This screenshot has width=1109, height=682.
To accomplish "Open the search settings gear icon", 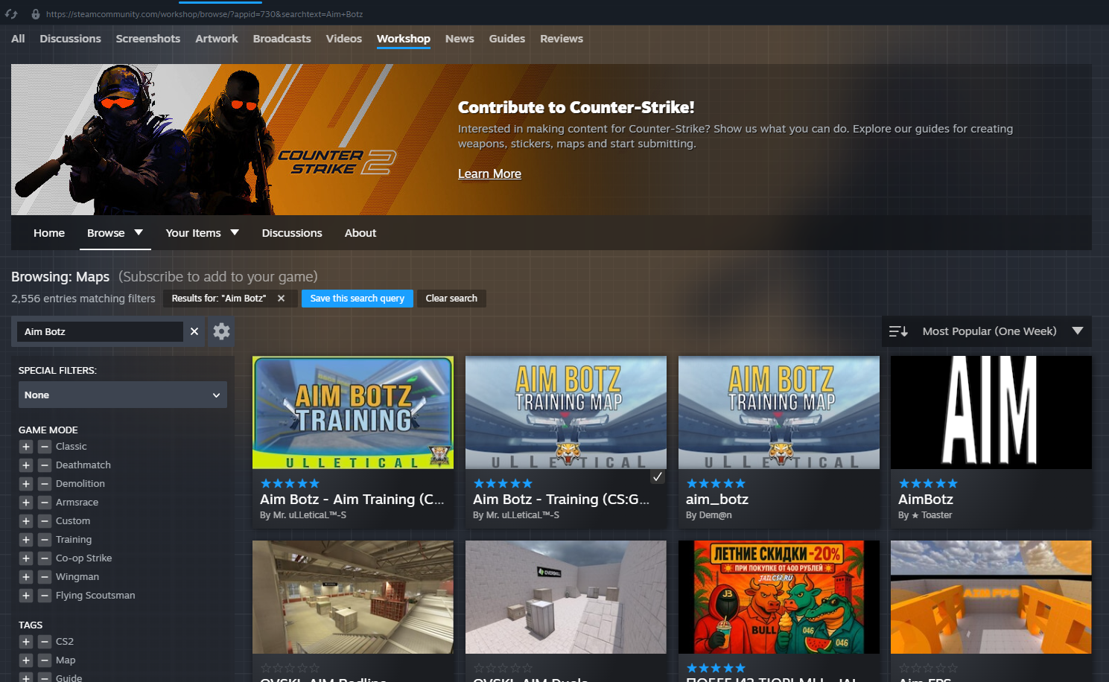I will [221, 331].
